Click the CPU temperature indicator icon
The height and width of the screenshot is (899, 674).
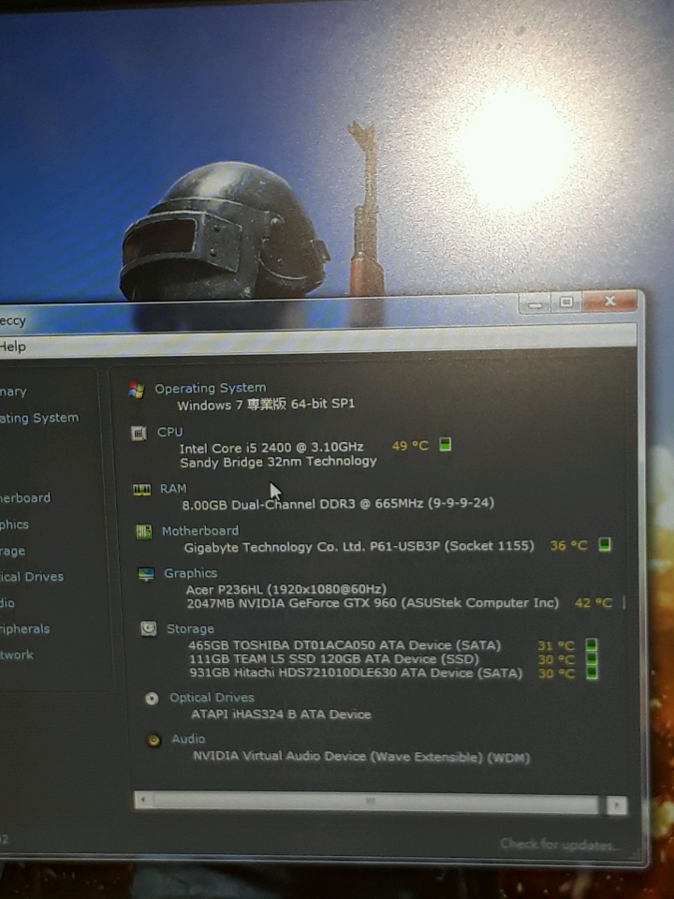pyautogui.click(x=446, y=444)
